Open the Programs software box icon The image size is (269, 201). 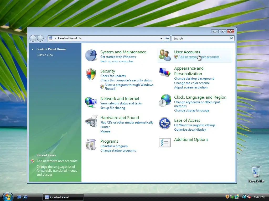point(91,144)
